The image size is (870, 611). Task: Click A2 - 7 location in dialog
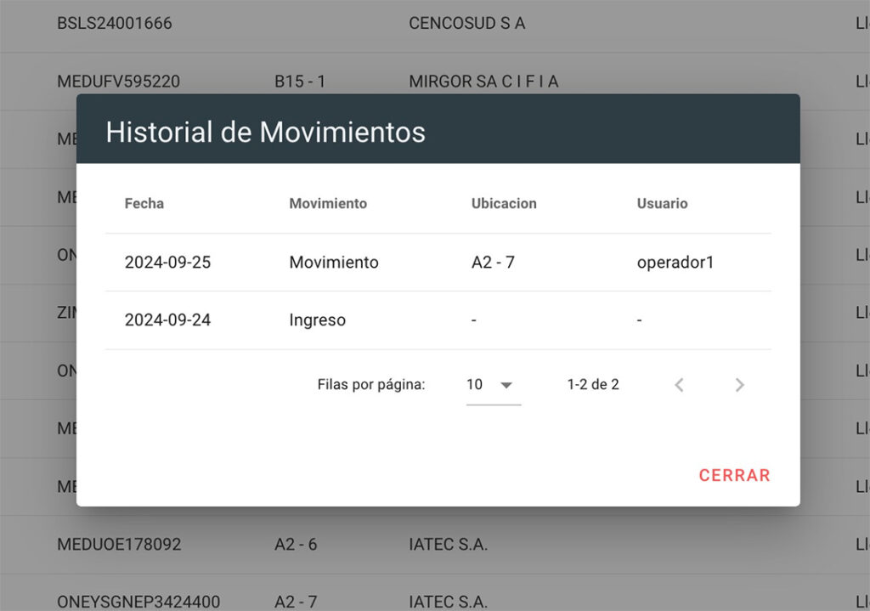[x=493, y=263]
